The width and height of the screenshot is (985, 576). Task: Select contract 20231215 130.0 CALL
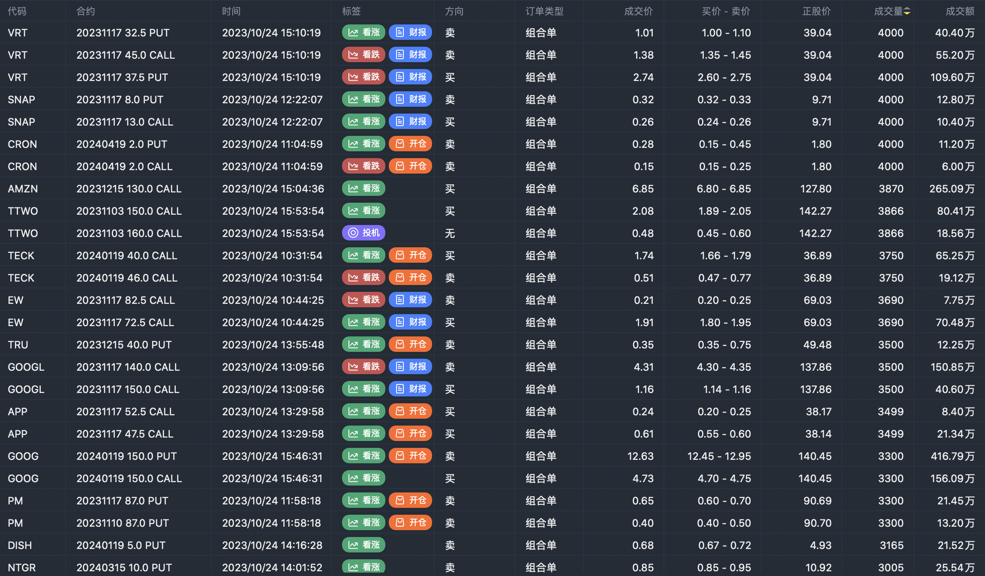pos(129,189)
